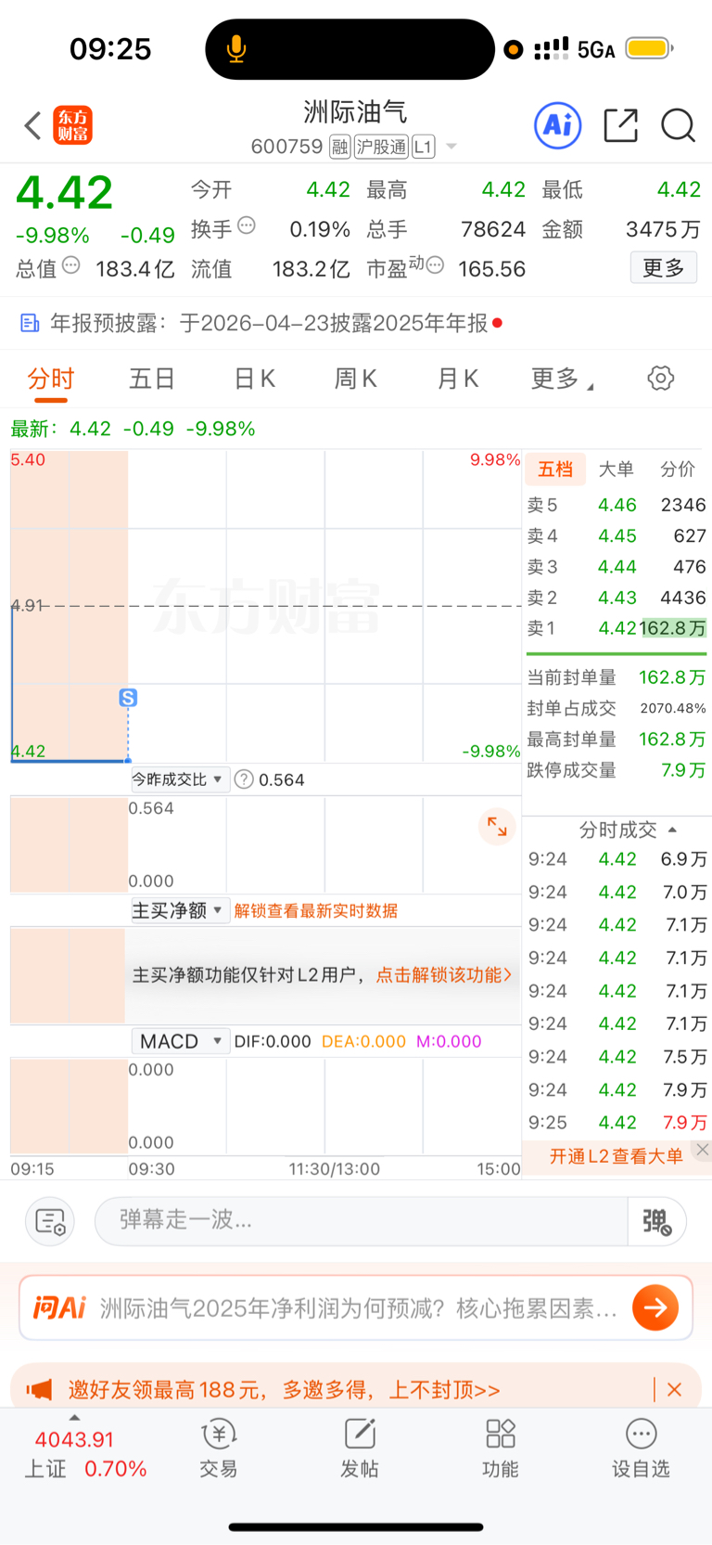Tap the 卖1 4.42 order row
Image resolution: width=712 pixels, height=1545 pixels.
617,628
